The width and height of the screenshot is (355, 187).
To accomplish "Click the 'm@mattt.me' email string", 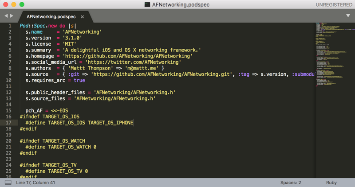I will point(142,68).
